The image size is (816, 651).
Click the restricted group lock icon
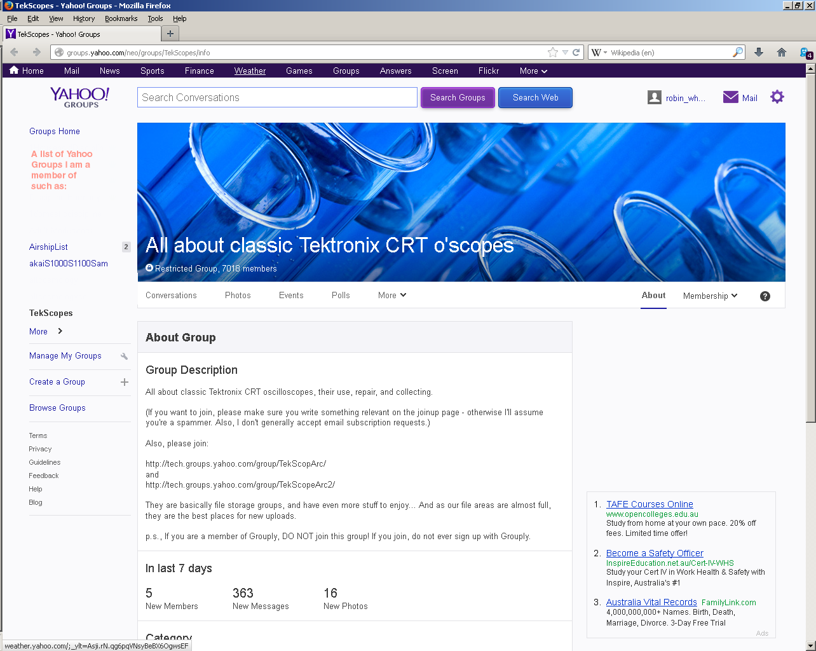click(x=149, y=268)
